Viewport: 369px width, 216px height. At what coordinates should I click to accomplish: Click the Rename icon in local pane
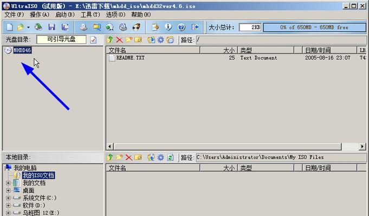pos(138,157)
